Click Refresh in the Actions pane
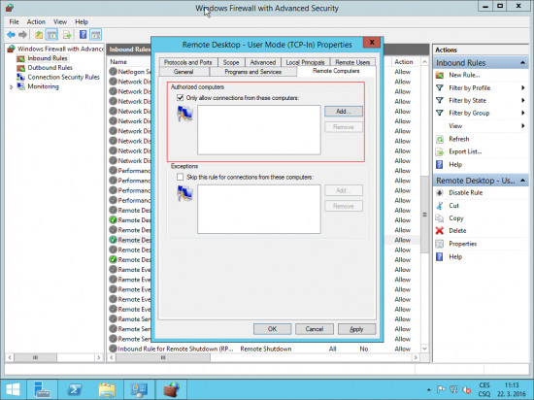Viewport: 534px width, 400px height. pyautogui.click(x=458, y=139)
